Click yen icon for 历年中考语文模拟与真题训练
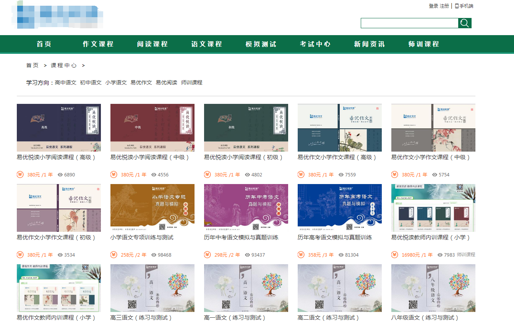The width and height of the screenshot is (514, 328). point(208,255)
